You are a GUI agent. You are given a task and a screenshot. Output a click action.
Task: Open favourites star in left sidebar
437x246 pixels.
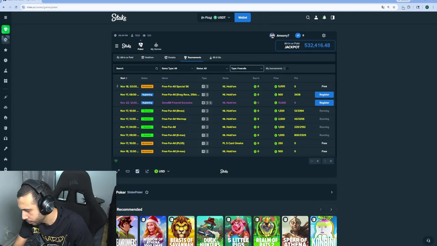pos(5,50)
